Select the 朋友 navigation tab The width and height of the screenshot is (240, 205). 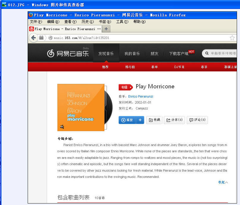click(x=154, y=54)
